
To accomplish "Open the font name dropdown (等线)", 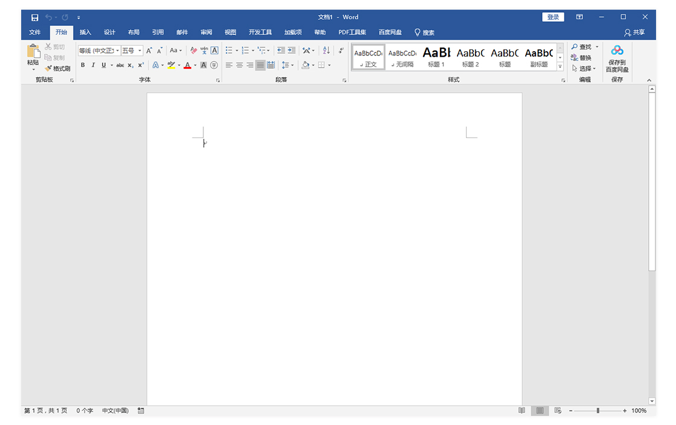I will pos(117,51).
